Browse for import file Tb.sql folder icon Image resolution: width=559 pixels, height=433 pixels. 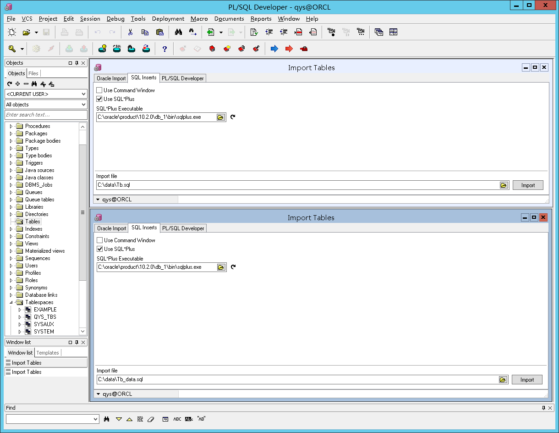tap(504, 185)
